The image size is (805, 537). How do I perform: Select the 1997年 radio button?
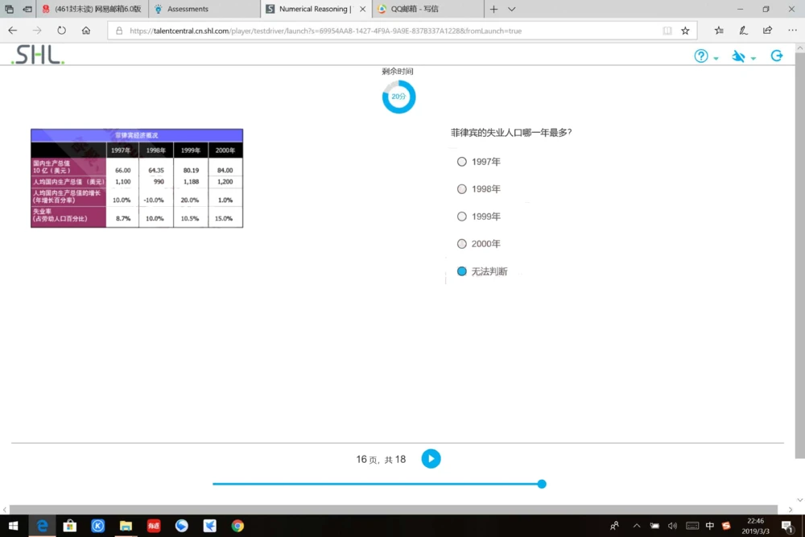coord(461,161)
